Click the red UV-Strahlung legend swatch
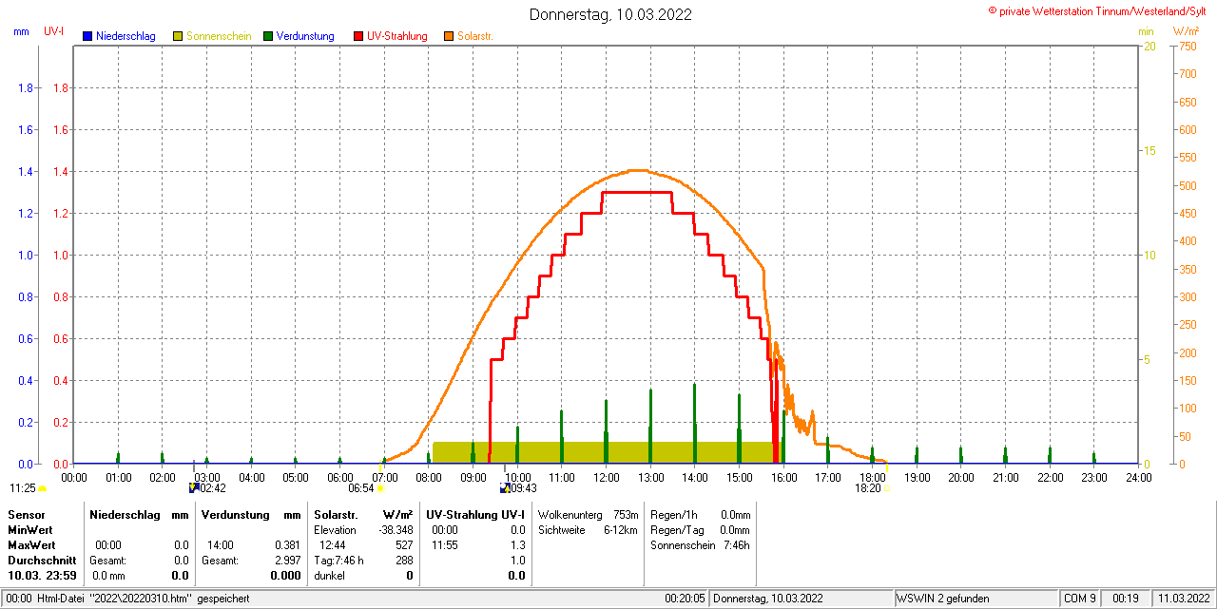This screenshot has height=609, width=1217. [x=358, y=36]
